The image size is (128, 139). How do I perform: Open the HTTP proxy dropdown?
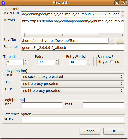(72, 91)
